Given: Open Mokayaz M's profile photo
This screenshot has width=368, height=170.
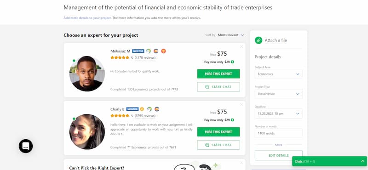Looking at the screenshot, I should click(x=87, y=74).
